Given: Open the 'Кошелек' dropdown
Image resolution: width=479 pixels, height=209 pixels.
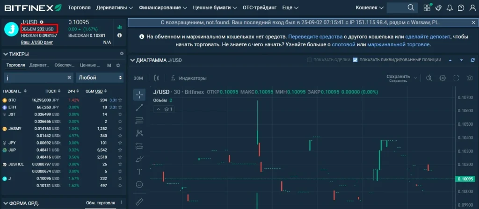Looking at the screenshot, I should tap(370, 7).
